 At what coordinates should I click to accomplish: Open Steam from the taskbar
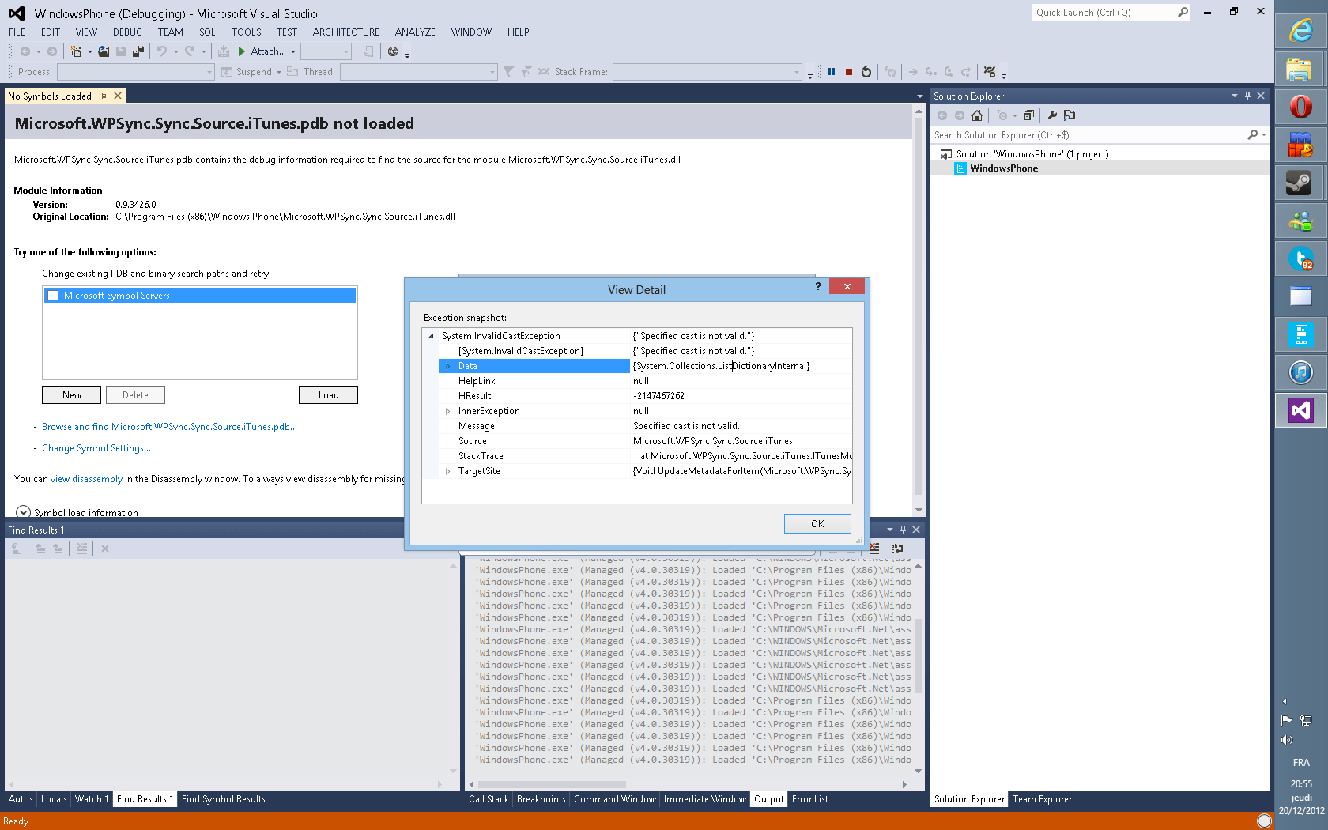[x=1301, y=183]
